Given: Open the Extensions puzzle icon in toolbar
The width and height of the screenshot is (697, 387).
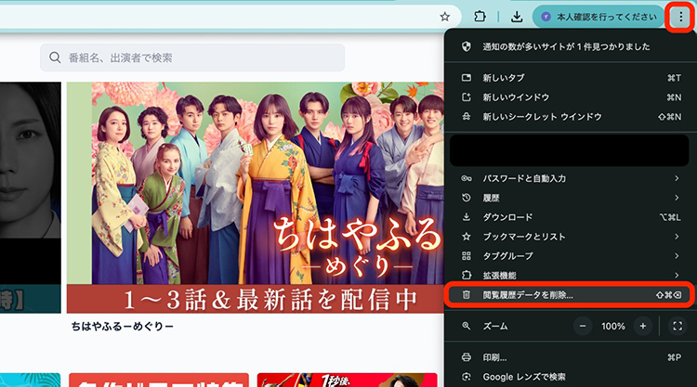Looking at the screenshot, I should [480, 17].
